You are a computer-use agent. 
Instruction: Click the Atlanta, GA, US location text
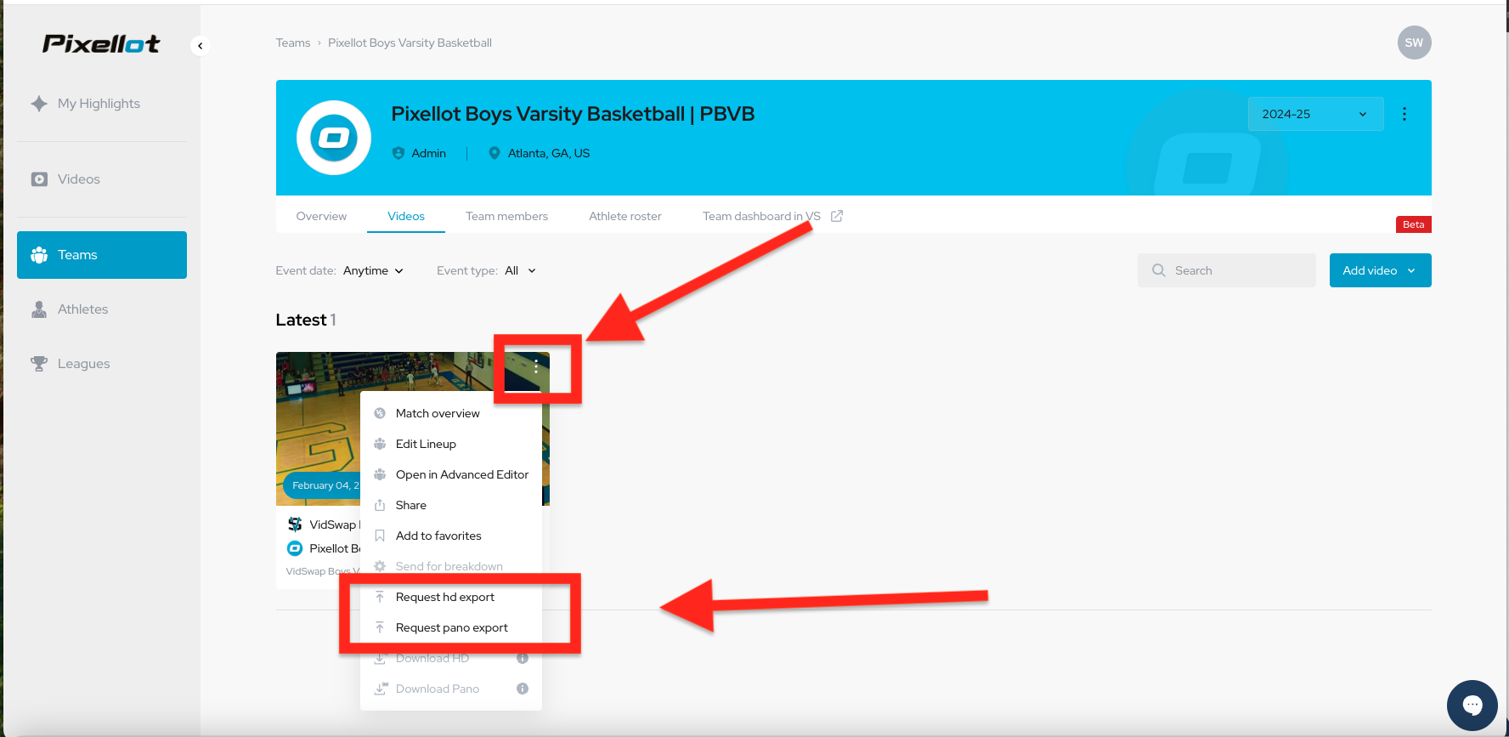tap(549, 153)
